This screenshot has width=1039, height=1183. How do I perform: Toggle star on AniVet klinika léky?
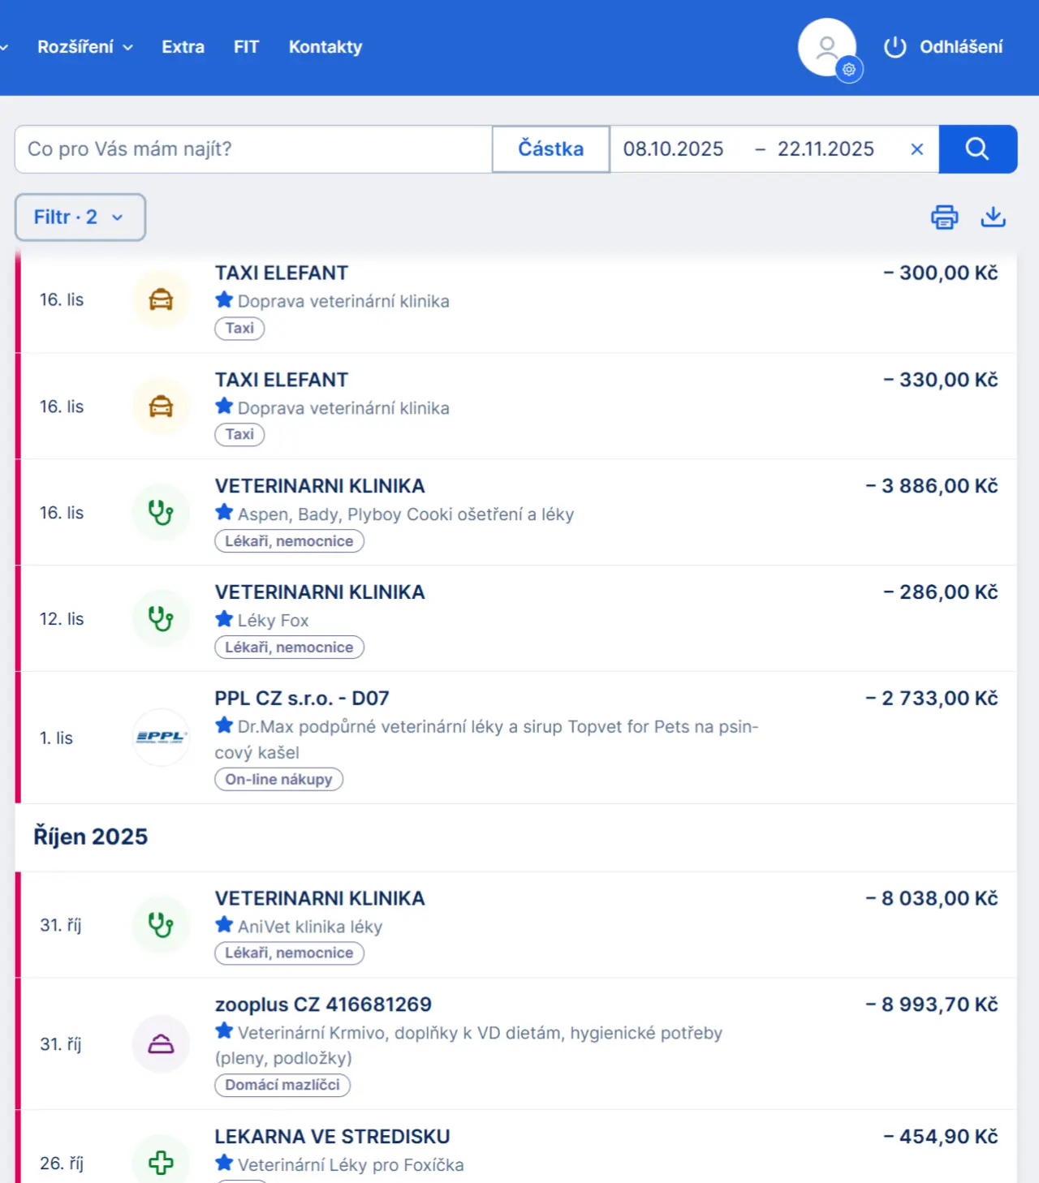[224, 925]
